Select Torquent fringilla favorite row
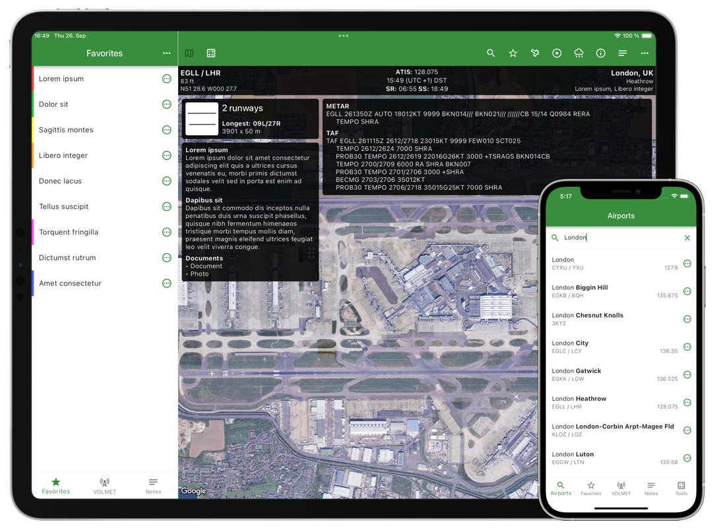The height and width of the screenshot is (528, 717). click(105, 232)
